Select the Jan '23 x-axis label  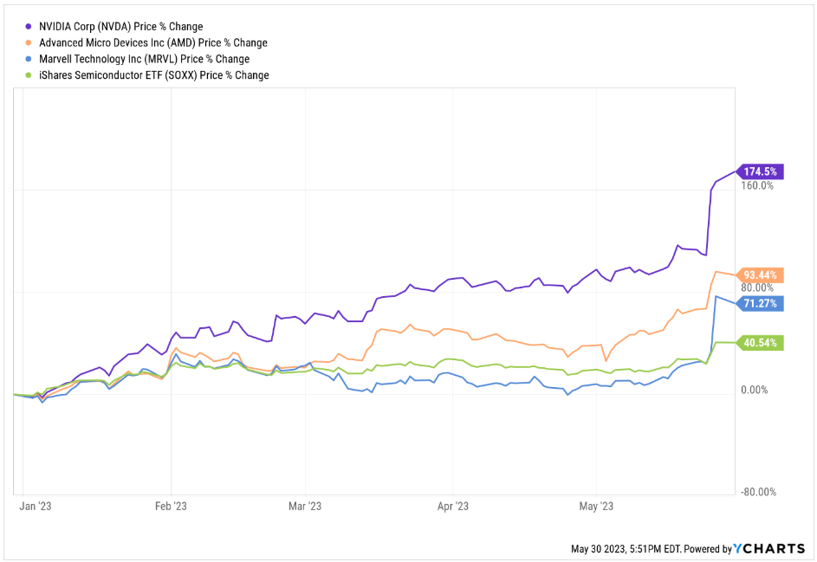coord(36,506)
